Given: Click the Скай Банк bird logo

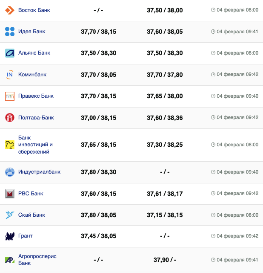Looking at the screenshot, I should point(10,215).
